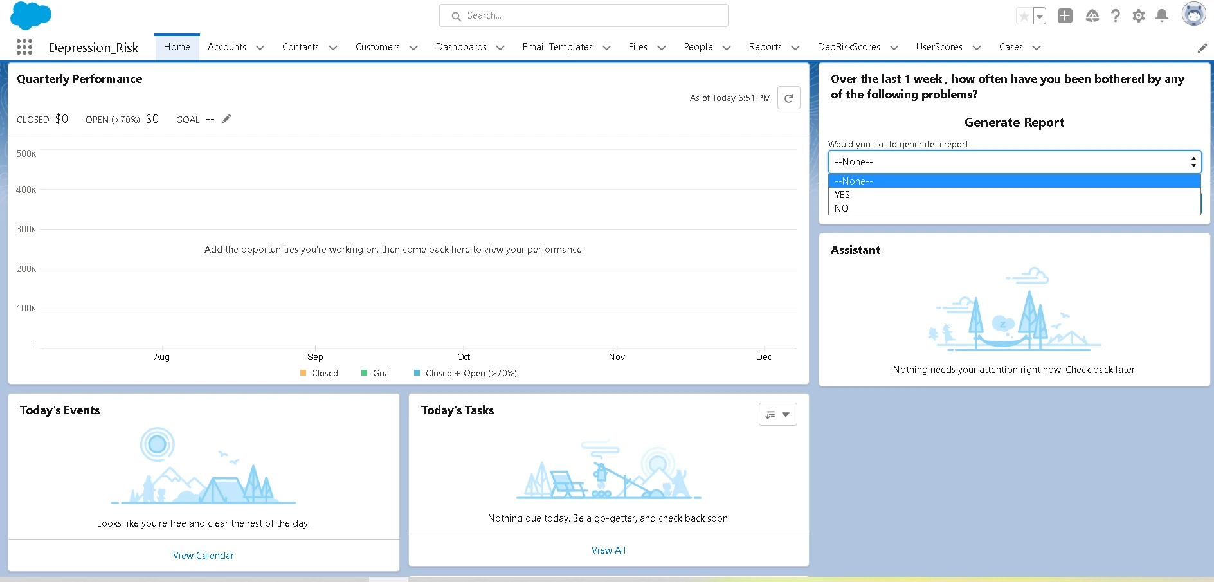This screenshot has height=582, width=1214.
Task: Expand the Cases tab chevron
Action: [x=1037, y=48]
